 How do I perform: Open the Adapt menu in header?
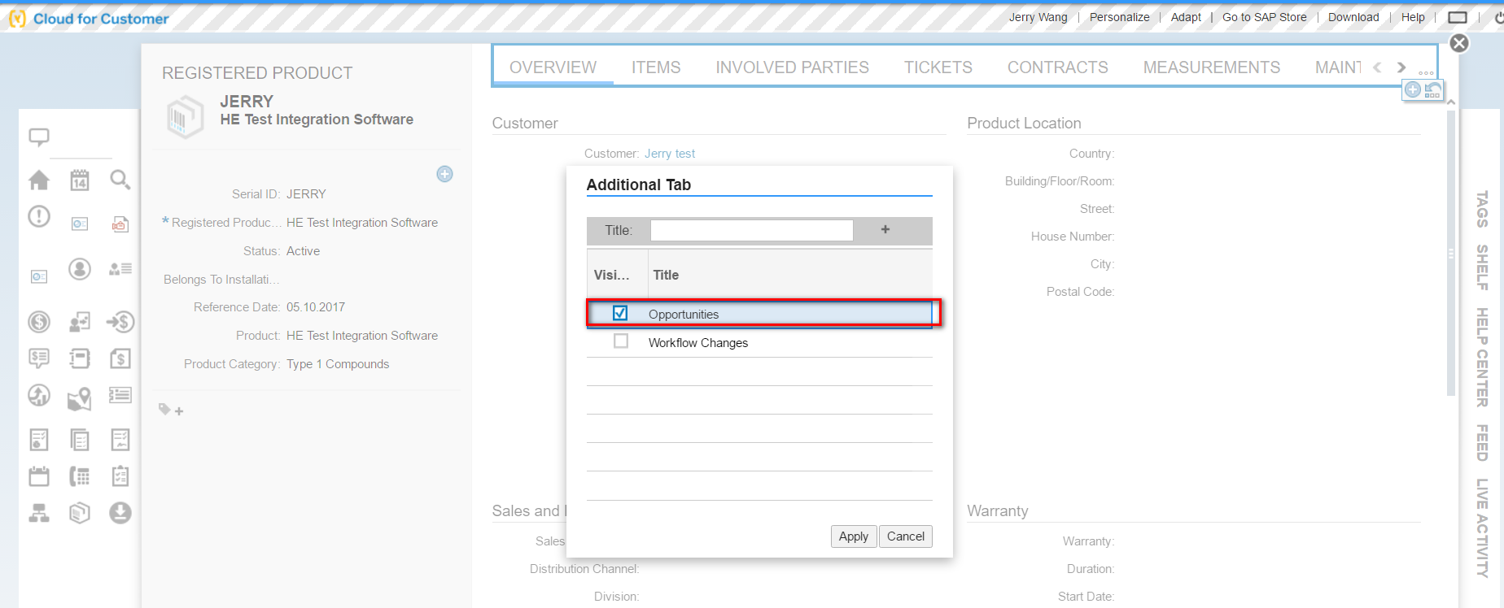pyautogui.click(x=1186, y=17)
